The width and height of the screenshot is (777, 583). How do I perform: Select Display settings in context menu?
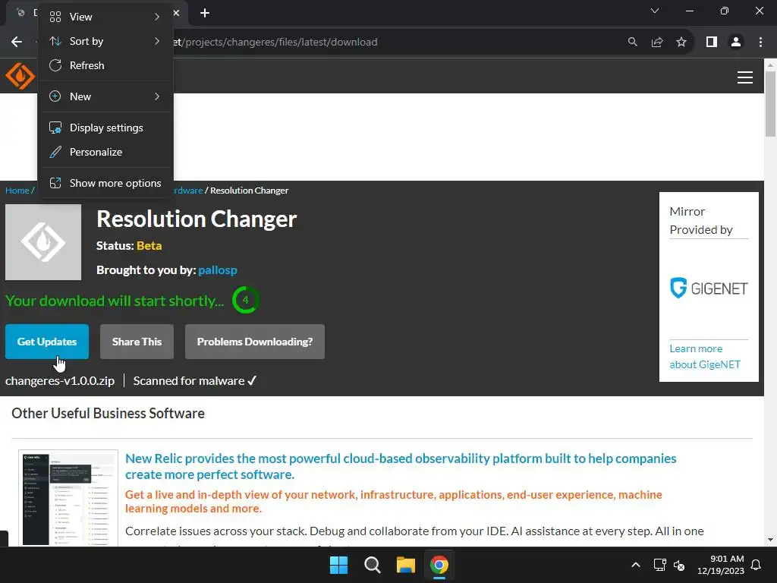point(105,128)
